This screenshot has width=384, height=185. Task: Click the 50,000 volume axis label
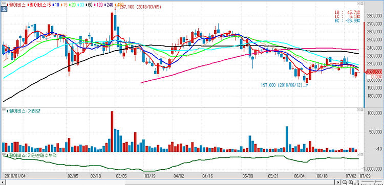pos(376,132)
